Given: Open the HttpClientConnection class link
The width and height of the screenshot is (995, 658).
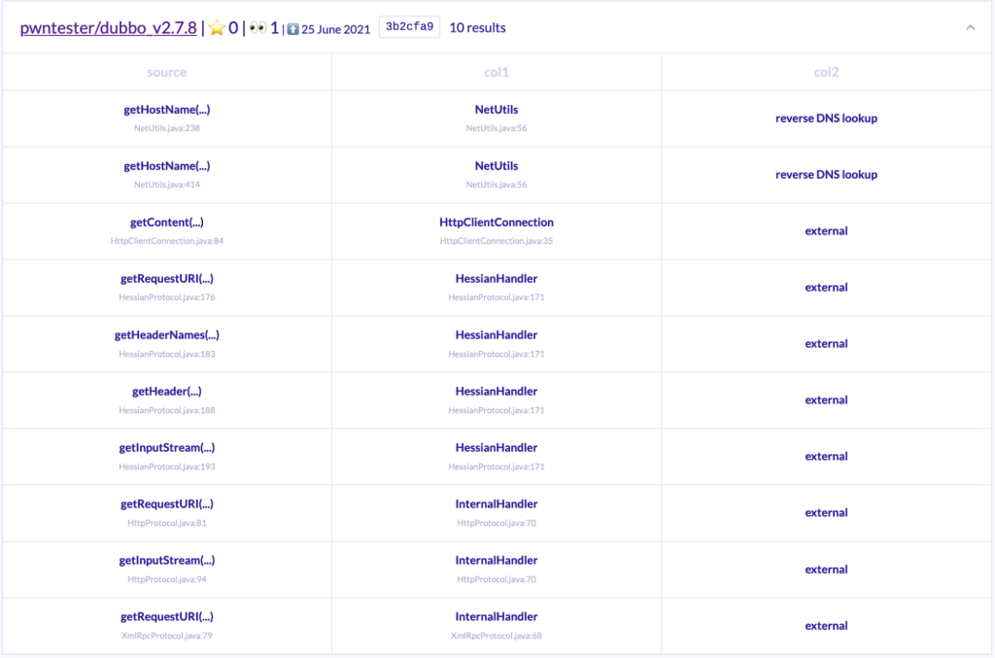Looking at the screenshot, I should 497,223.
